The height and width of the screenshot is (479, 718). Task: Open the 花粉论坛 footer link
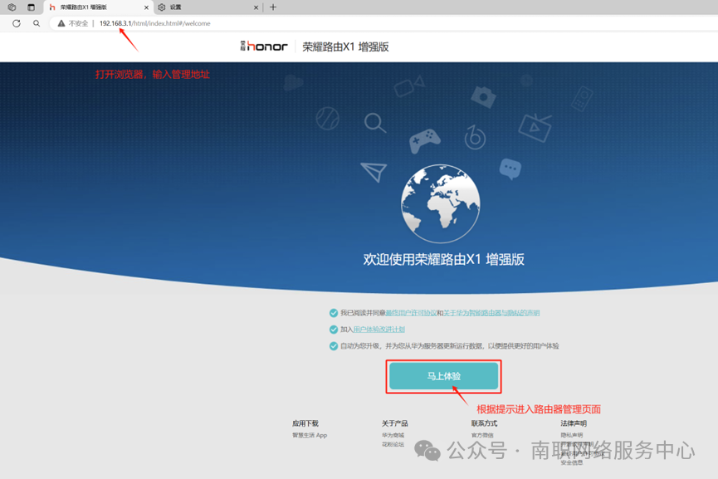393,444
